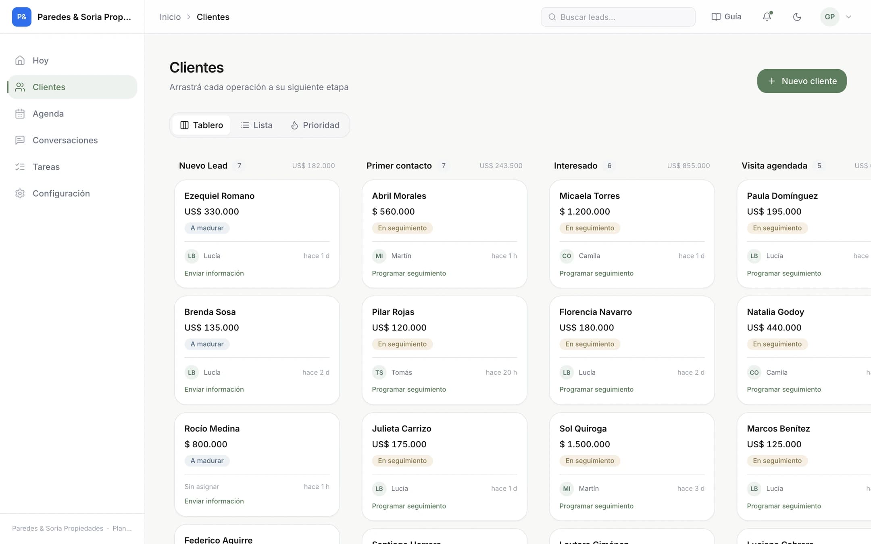Screen dimensions: 871x544
Task: Open Configuración gear icon in sidebar
Action: 20,193
